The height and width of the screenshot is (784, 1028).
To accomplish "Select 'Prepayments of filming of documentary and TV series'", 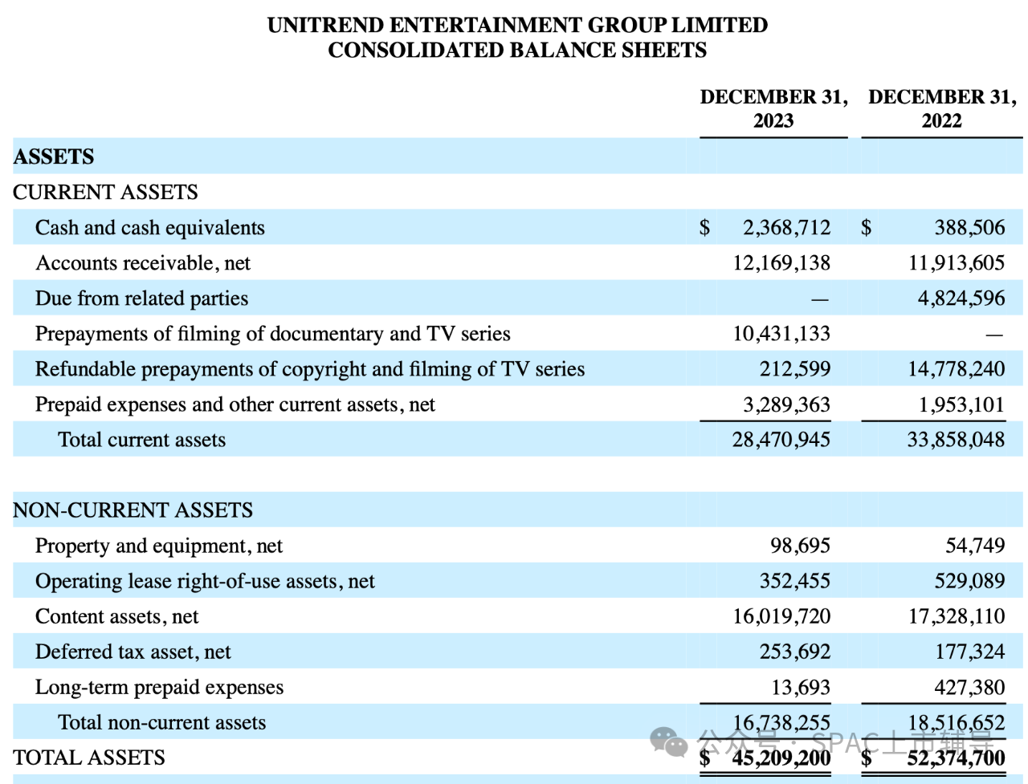I will [x=273, y=334].
